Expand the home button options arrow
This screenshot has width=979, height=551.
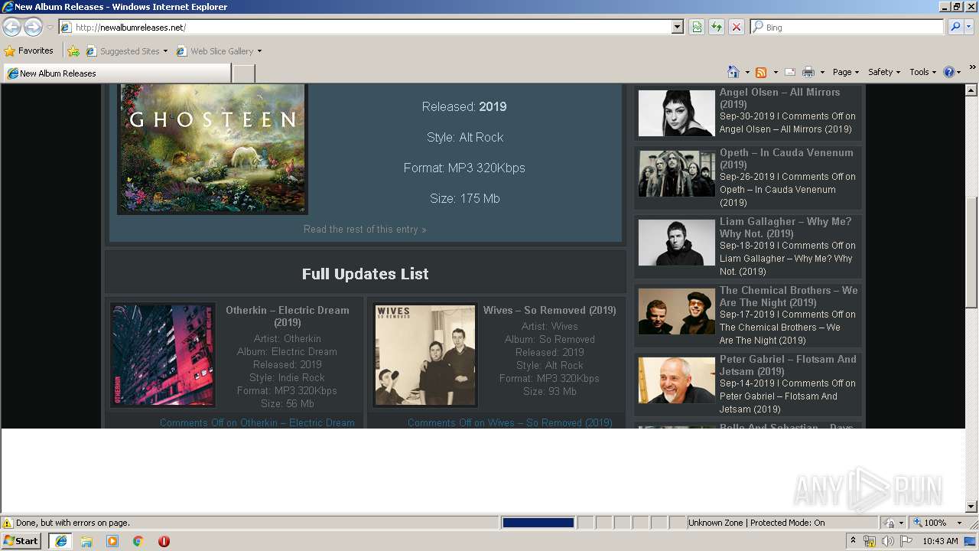click(x=747, y=72)
